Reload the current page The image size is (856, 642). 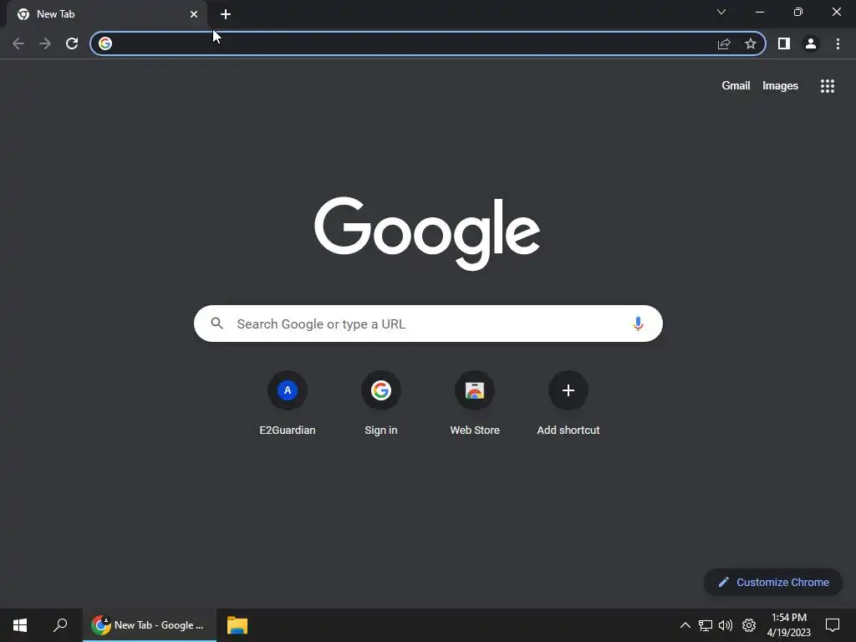72,43
